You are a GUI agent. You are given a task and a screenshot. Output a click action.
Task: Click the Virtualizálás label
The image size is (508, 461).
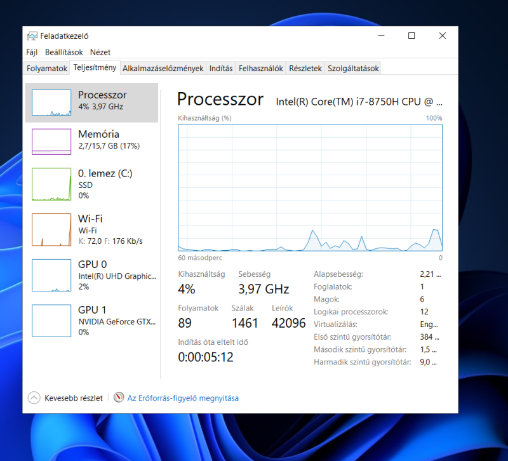(x=335, y=324)
